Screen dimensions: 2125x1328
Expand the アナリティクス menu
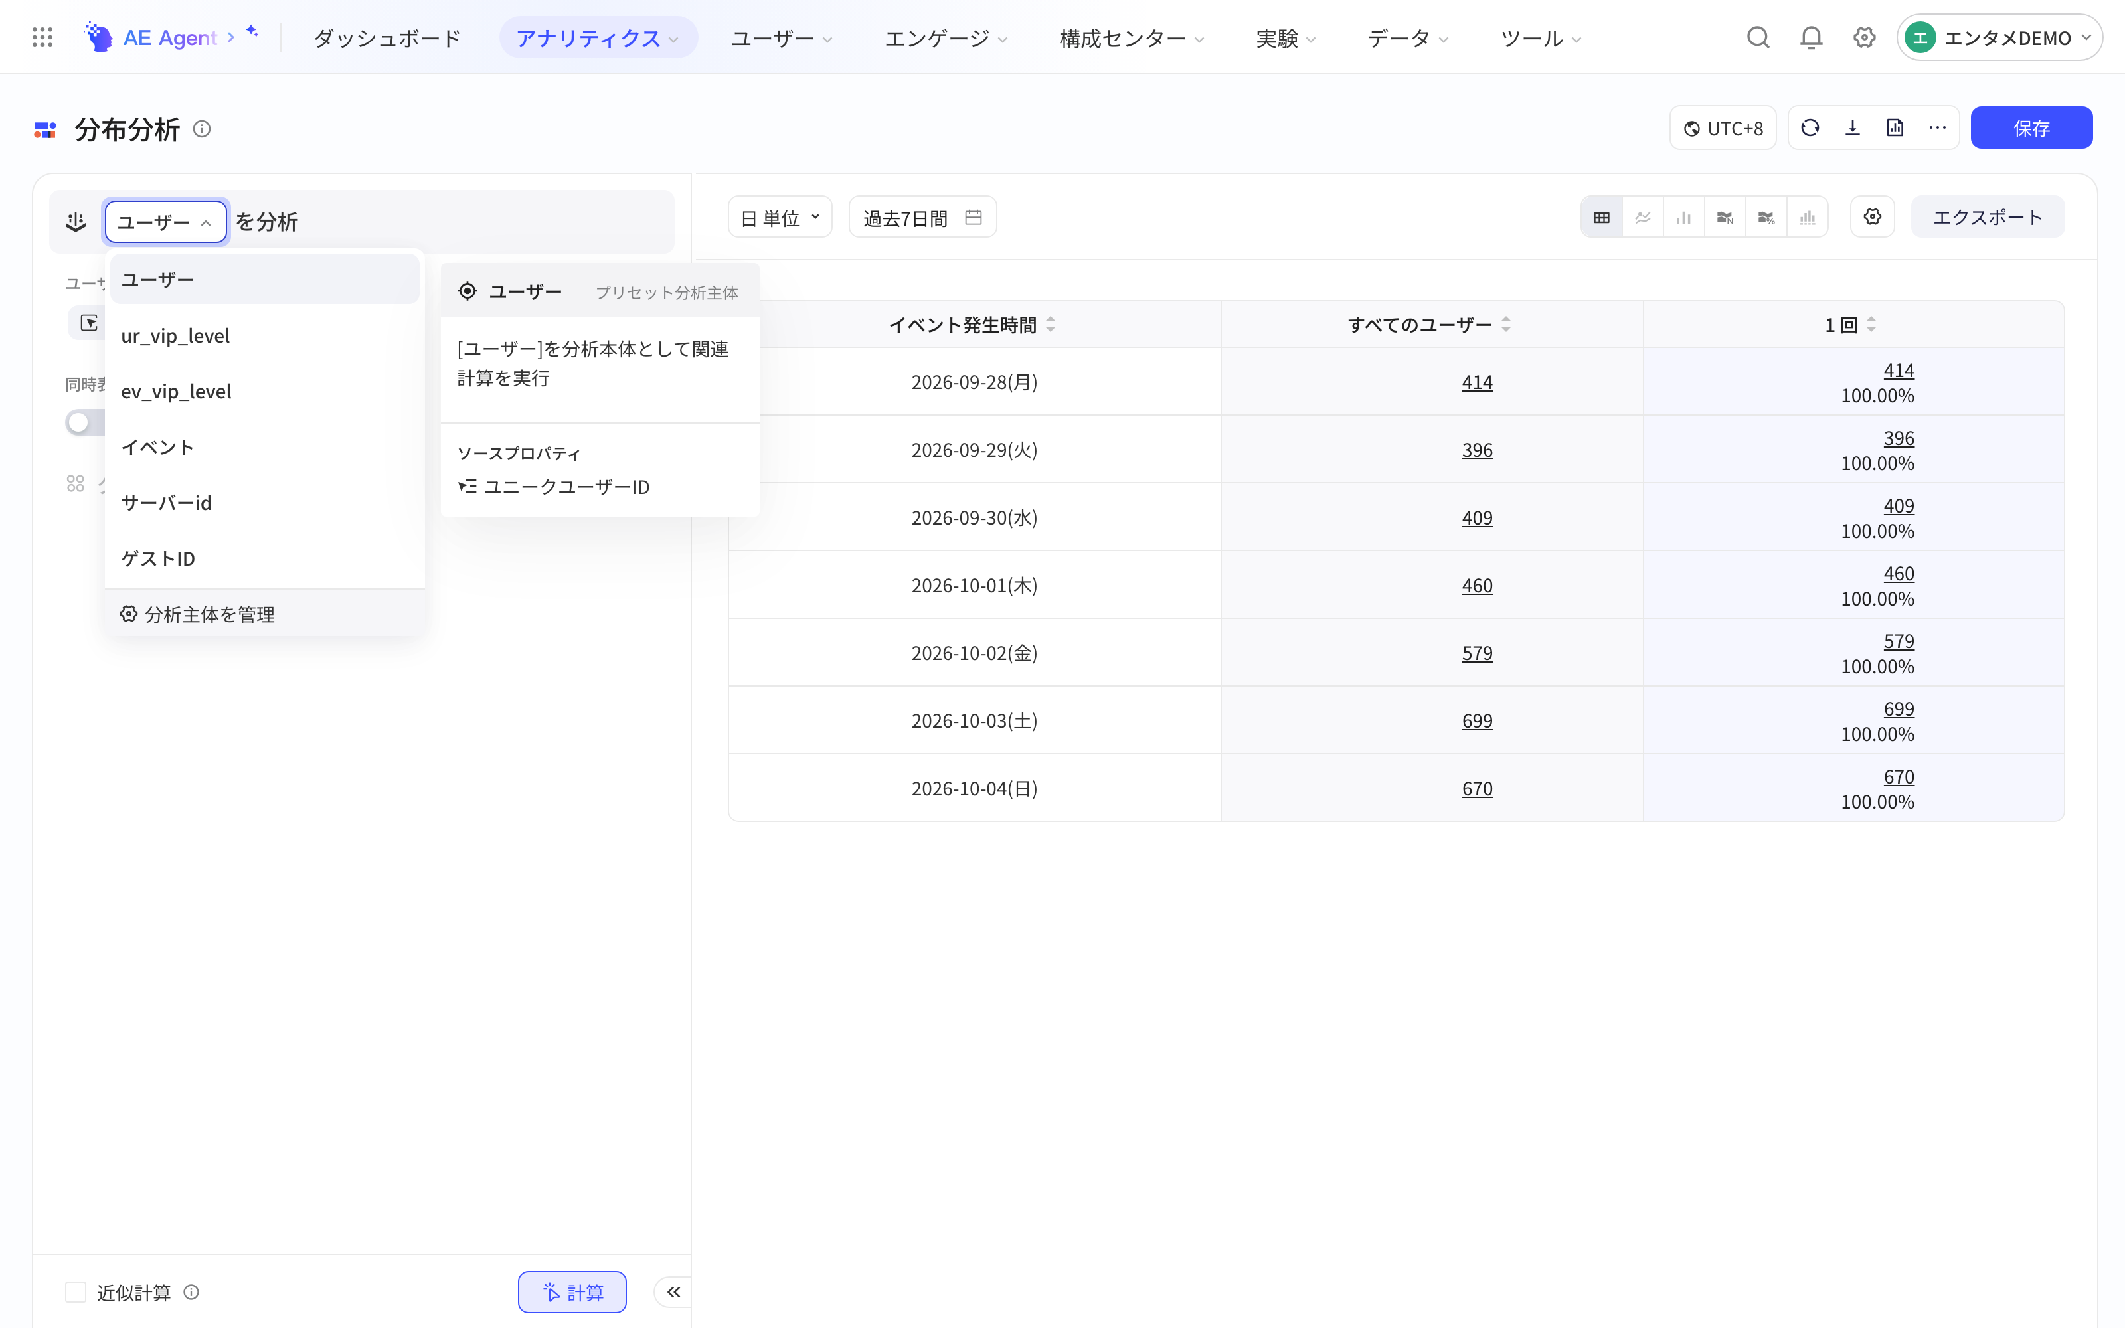(x=598, y=38)
